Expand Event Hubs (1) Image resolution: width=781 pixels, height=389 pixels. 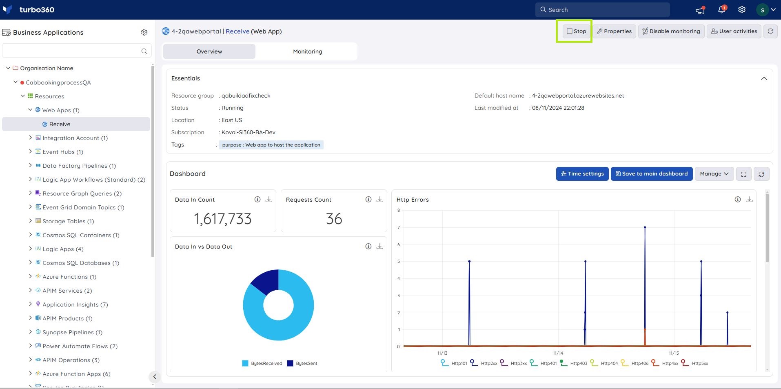30,151
